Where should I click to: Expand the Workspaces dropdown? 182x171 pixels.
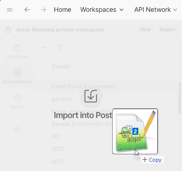(x=102, y=10)
